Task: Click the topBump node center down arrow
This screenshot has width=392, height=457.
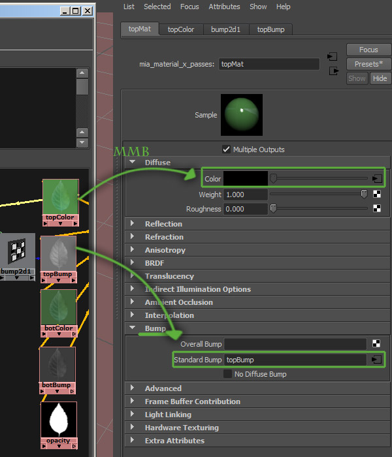Action: (x=58, y=280)
